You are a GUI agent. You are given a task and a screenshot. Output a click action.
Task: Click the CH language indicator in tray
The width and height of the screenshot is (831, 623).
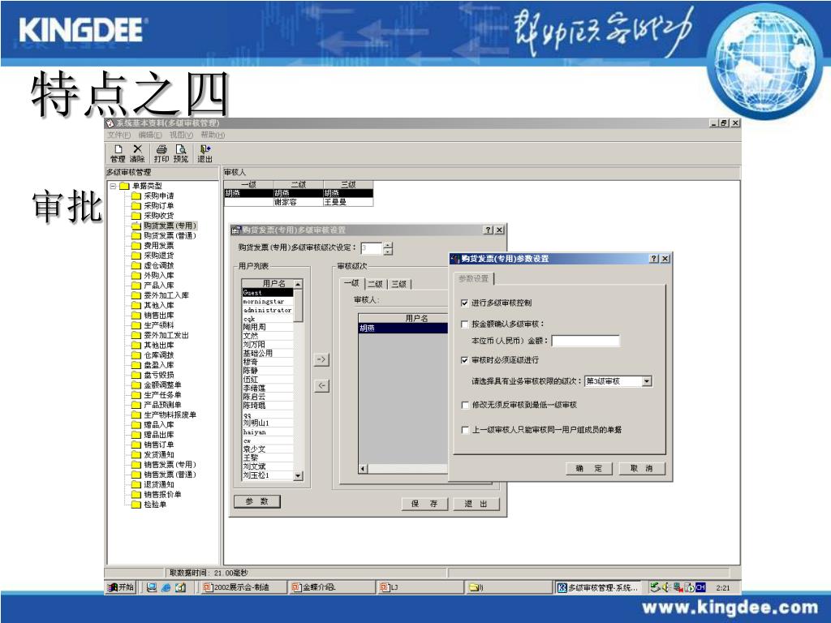700,587
